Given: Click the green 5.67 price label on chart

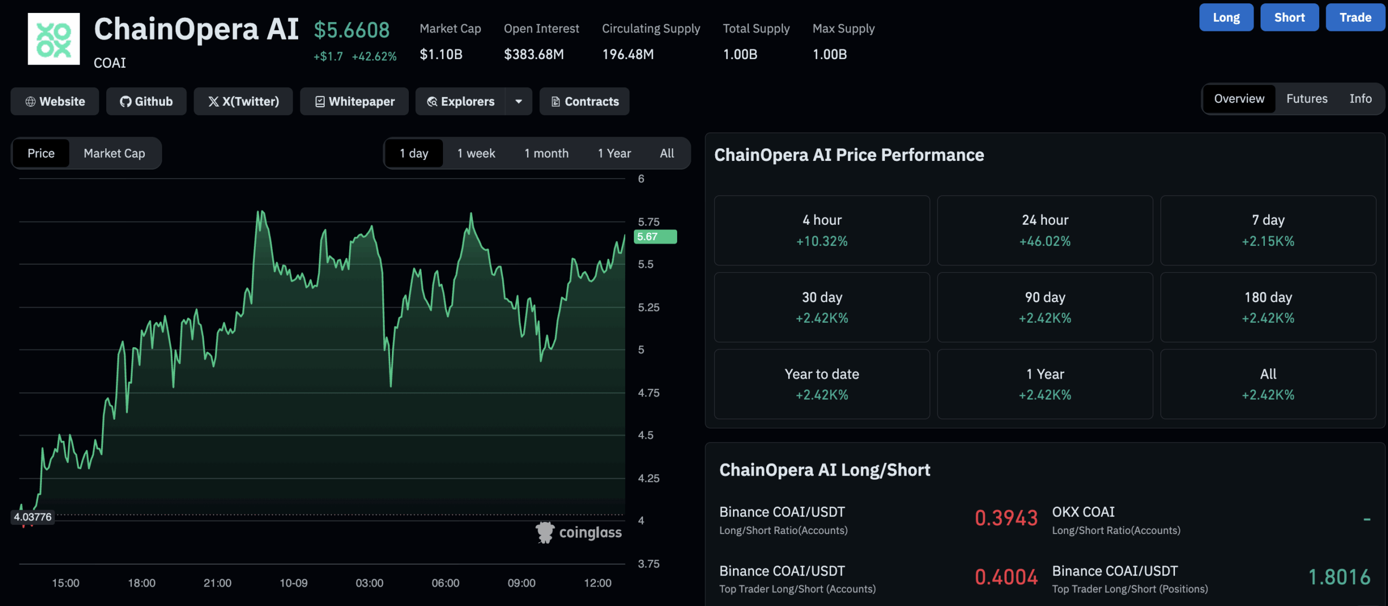Looking at the screenshot, I should (x=654, y=236).
